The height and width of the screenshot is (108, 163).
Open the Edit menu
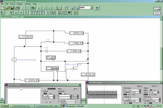coord(7,4)
